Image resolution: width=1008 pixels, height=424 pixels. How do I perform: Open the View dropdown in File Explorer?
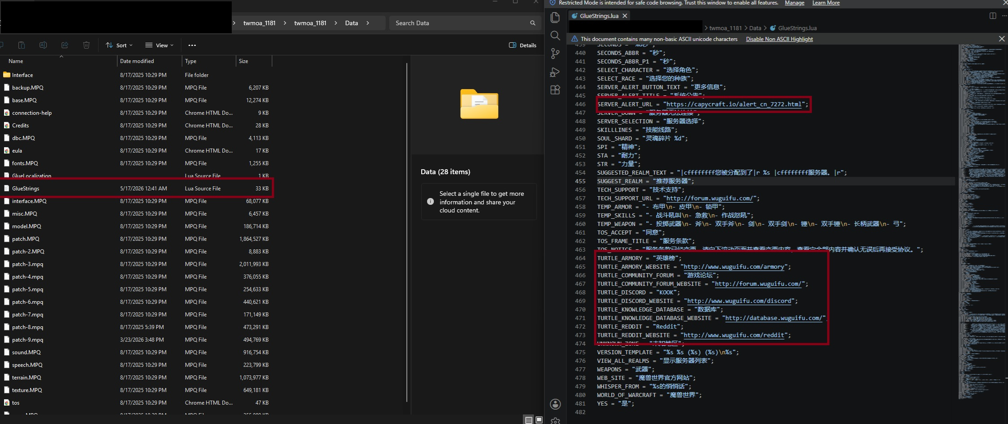pos(159,45)
